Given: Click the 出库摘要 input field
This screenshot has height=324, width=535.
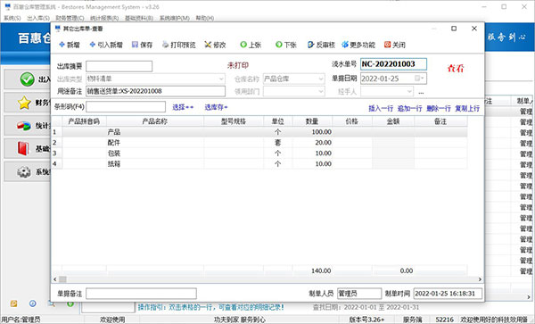Looking at the screenshot, I should click(119, 66).
